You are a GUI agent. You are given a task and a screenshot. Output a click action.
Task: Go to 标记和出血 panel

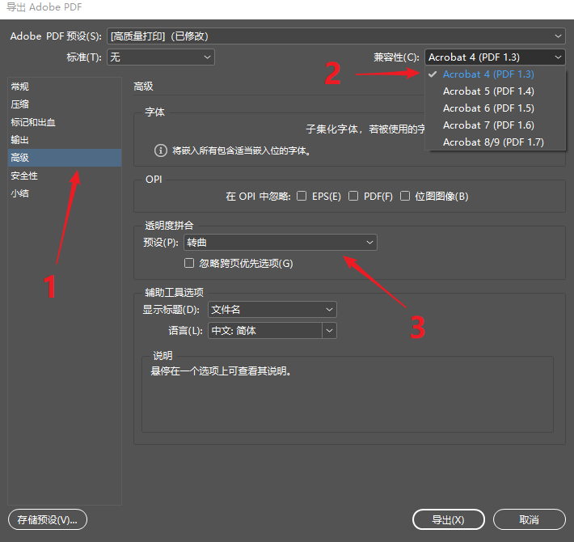click(x=33, y=122)
